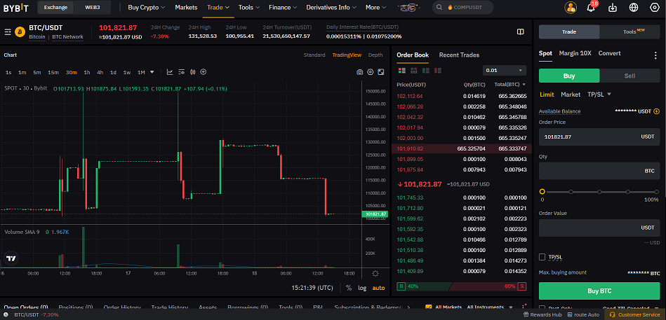Toggle log scale on the chart
This screenshot has height=320, width=666.
click(362, 288)
